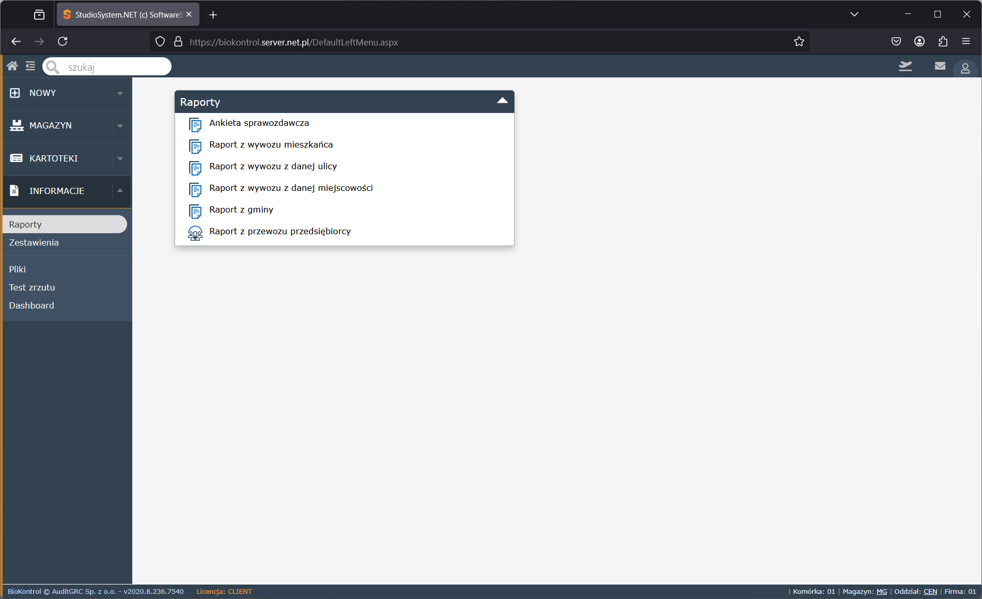Open Pliki in the sidebar

17,269
